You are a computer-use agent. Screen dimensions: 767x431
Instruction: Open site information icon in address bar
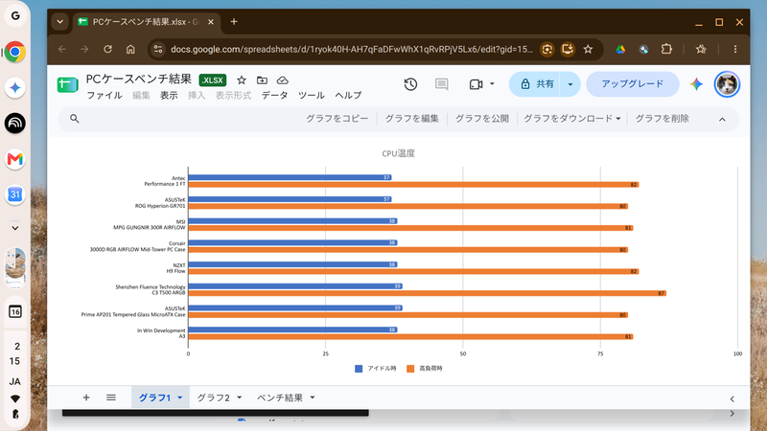coord(157,49)
